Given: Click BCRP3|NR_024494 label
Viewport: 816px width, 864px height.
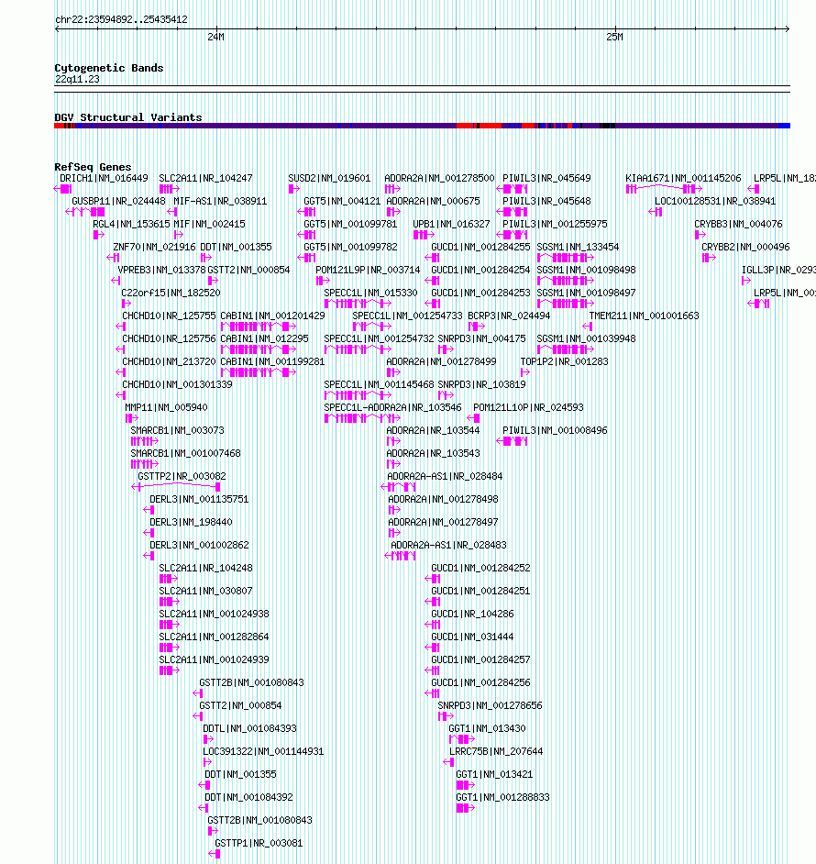Looking at the screenshot, I should (509, 316).
